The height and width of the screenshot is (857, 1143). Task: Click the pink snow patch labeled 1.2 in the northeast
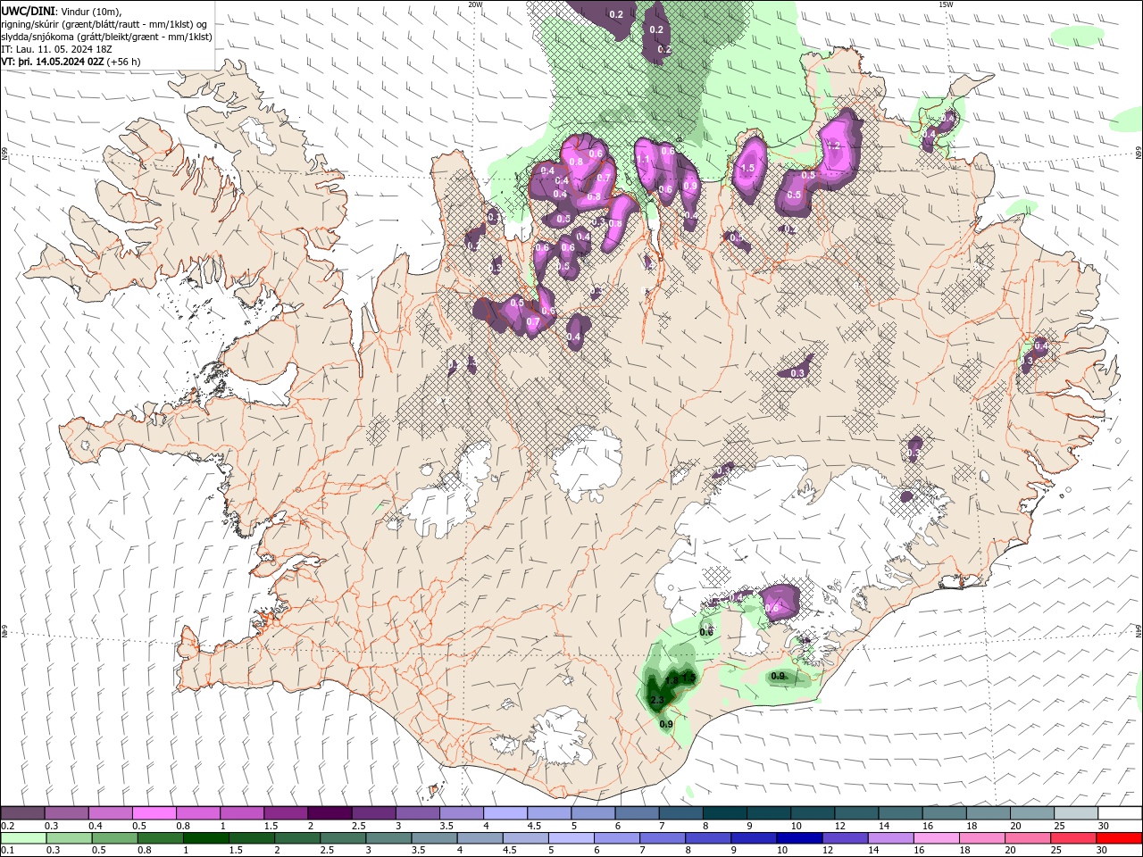click(x=839, y=150)
